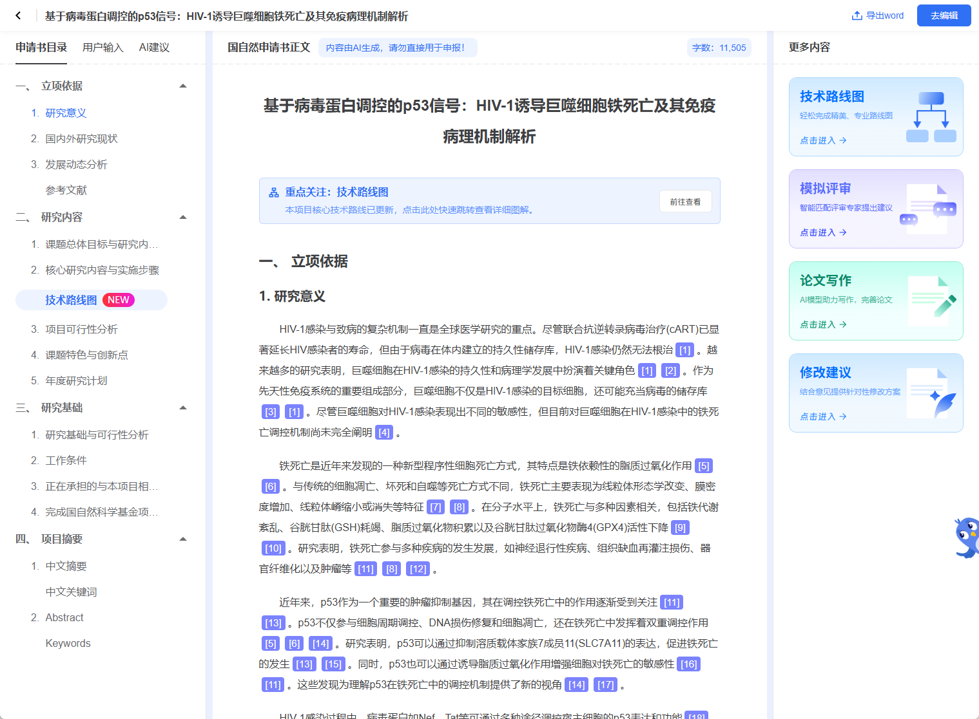Click the 字数：11,505 word count badge
The height and width of the screenshot is (719, 979).
(719, 48)
